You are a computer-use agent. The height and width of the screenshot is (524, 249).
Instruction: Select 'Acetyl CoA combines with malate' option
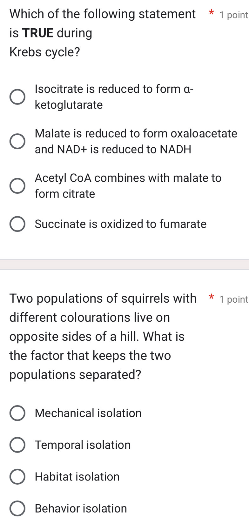pyautogui.click(x=18, y=185)
